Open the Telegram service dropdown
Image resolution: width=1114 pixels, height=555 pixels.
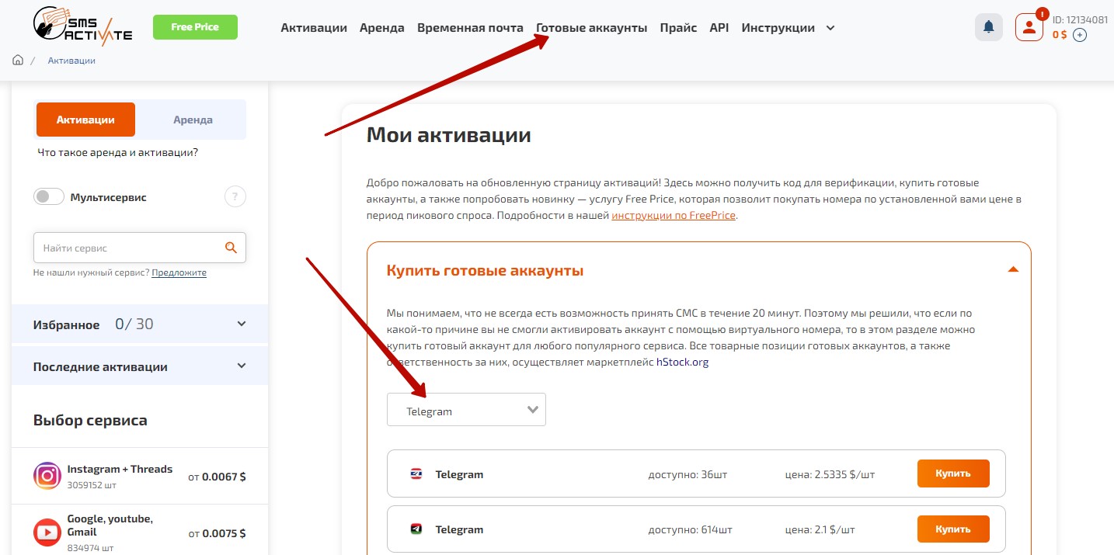466,411
